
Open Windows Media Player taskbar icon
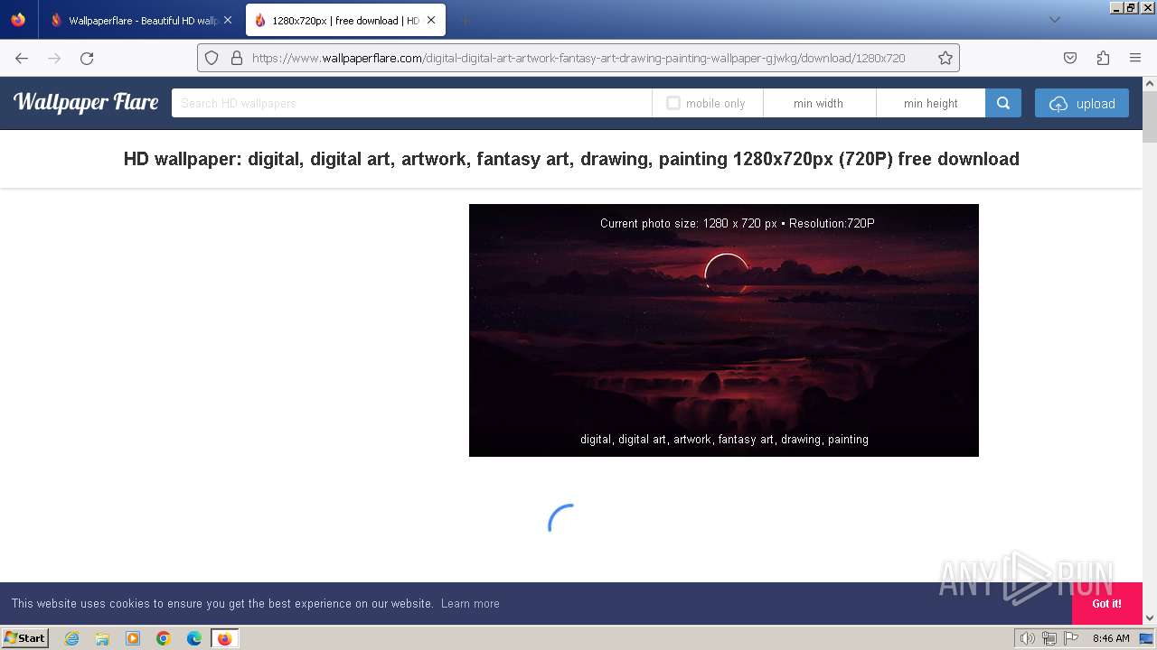click(x=133, y=638)
